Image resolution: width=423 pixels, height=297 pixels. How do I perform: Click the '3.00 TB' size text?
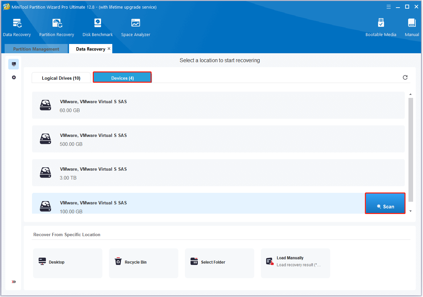(x=68, y=178)
